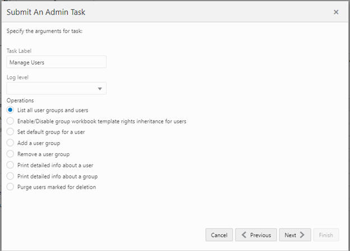Open the Log level dropdown arrow
Viewport: 350px width, 251px height.
coord(100,89)
